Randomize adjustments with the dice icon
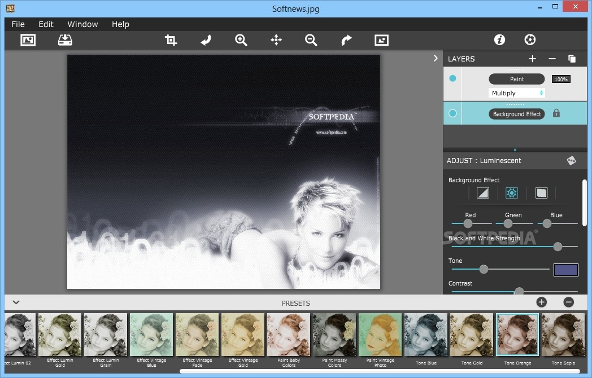This screenshot has width=592, height=378. pyautogui.click(x=571, y=160)
